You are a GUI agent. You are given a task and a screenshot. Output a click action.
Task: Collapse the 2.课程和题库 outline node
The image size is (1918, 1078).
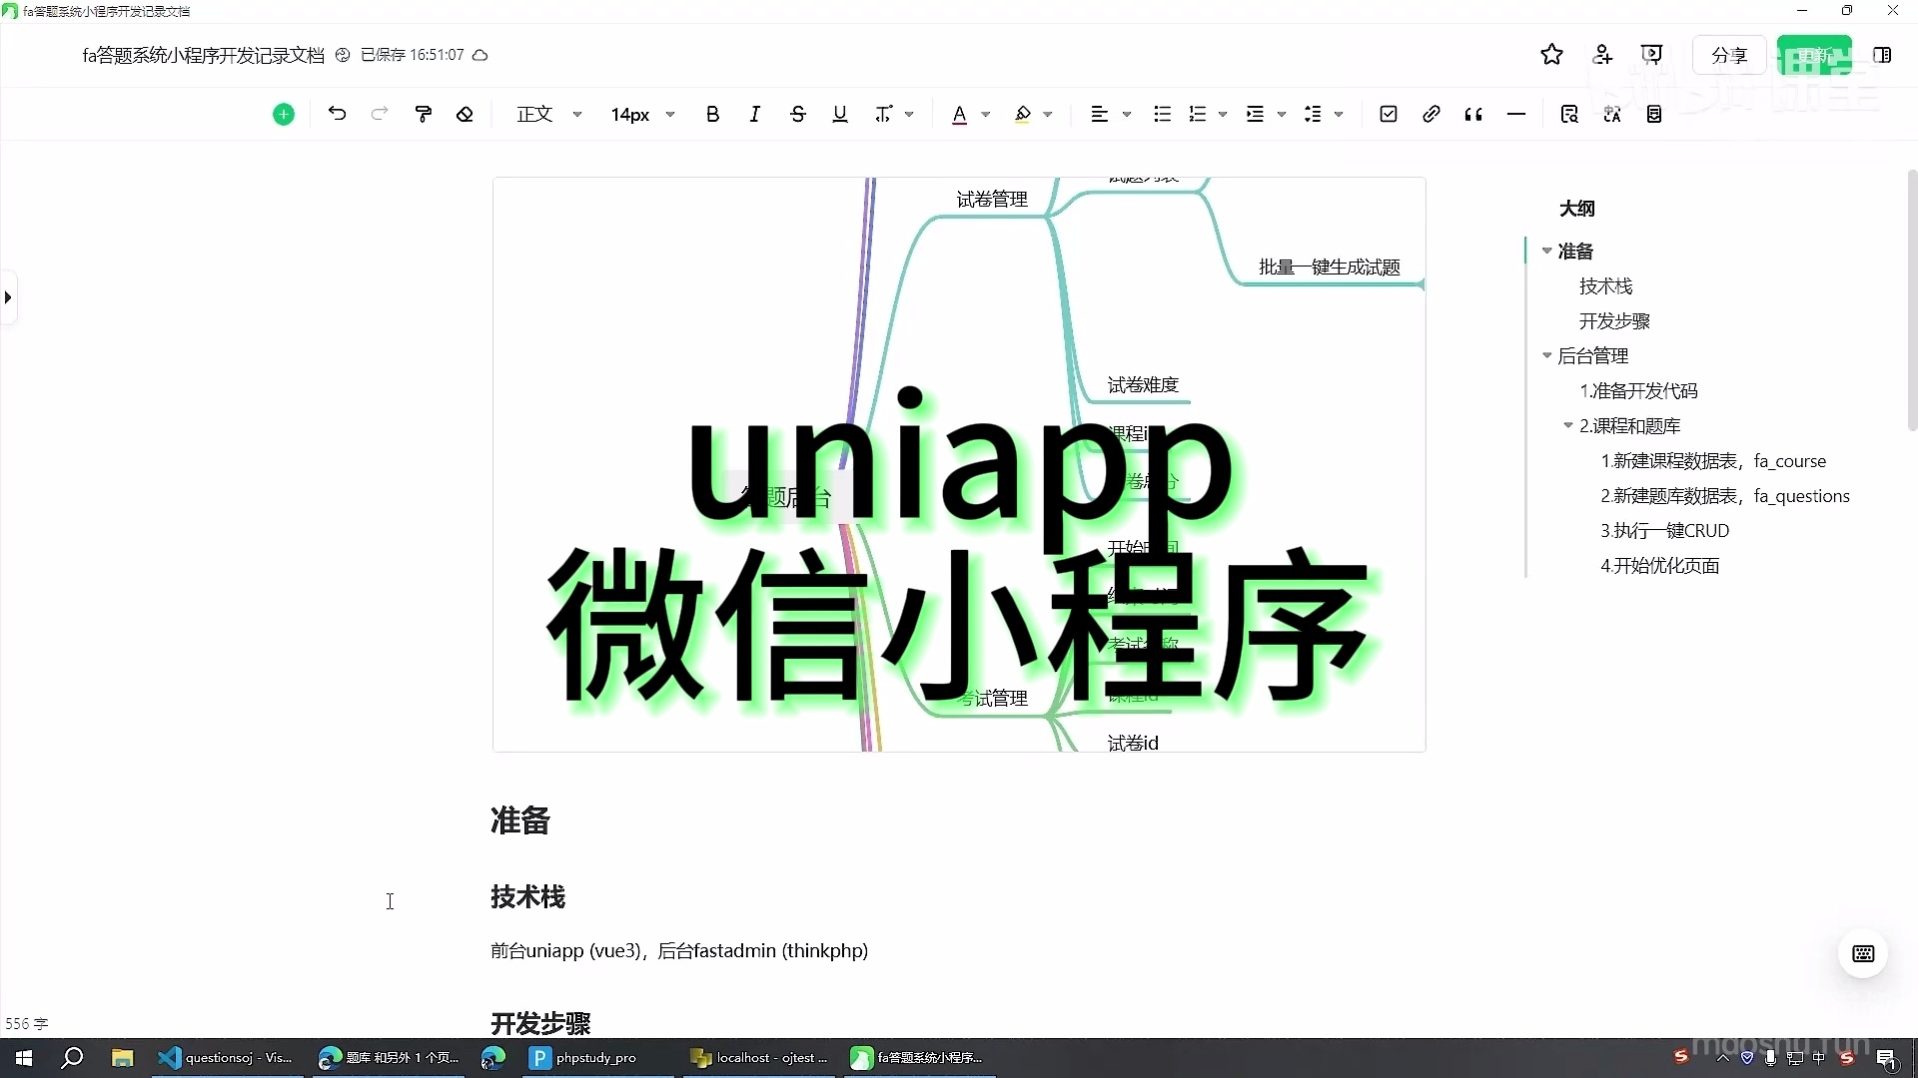1567,425
